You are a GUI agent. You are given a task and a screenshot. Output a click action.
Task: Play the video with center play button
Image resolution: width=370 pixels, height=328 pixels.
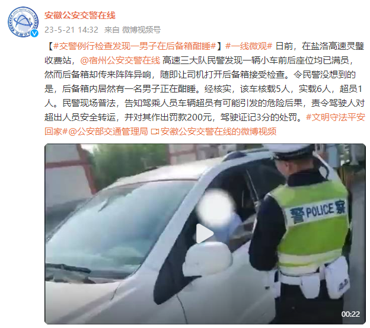(205, 234)
